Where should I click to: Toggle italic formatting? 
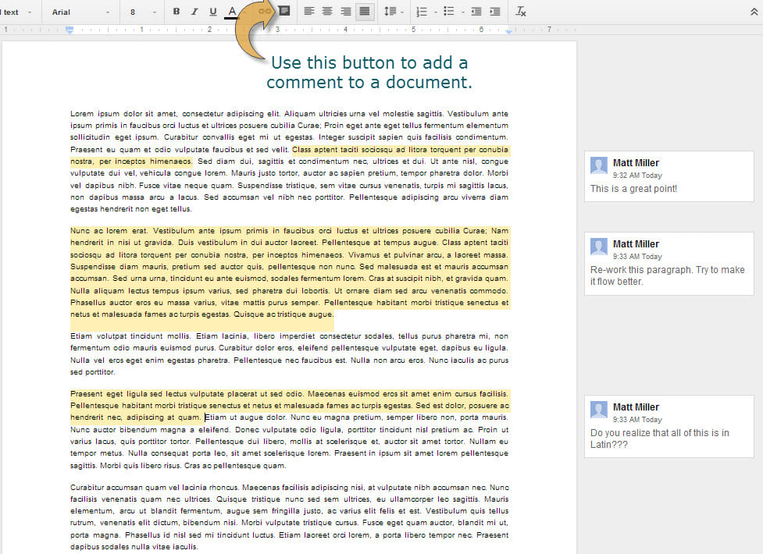coord(194,12)
